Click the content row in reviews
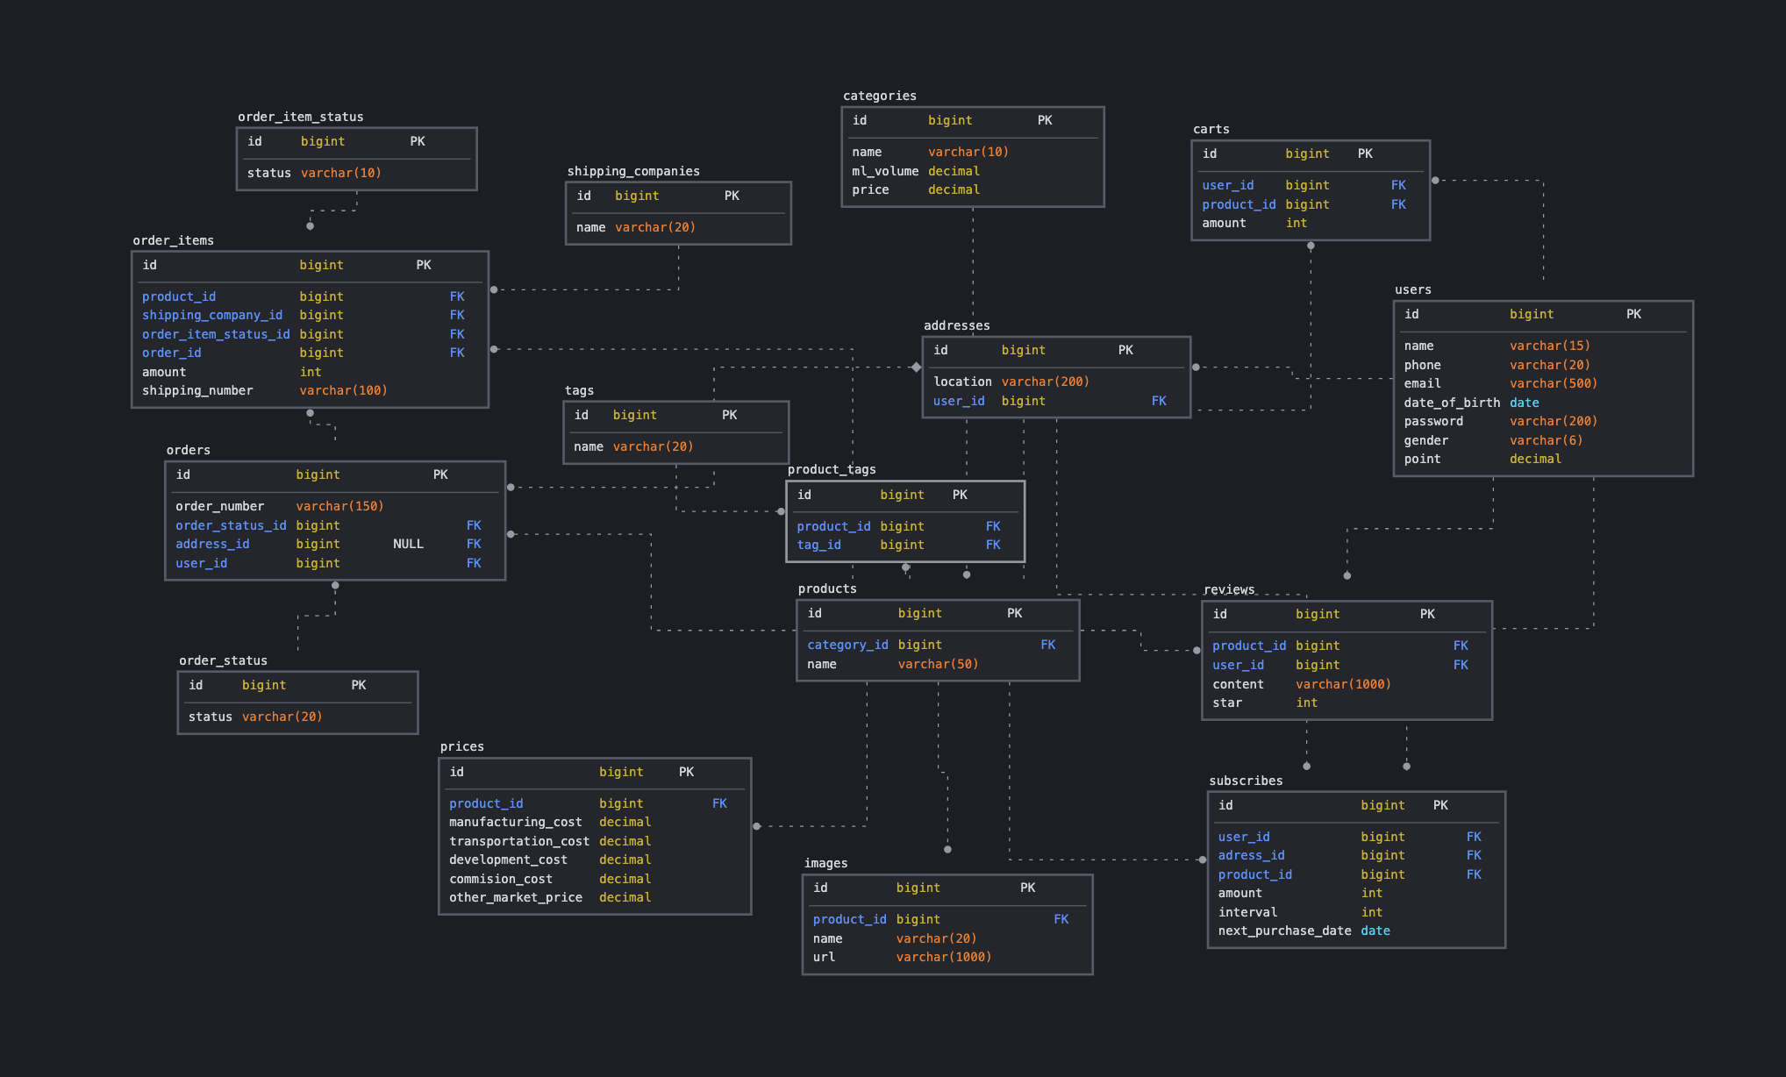 (1239, 684)
